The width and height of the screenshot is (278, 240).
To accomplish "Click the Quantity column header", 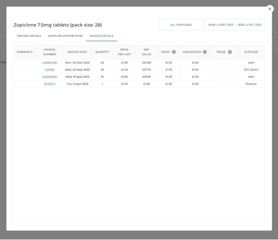I will coord(102,52).
